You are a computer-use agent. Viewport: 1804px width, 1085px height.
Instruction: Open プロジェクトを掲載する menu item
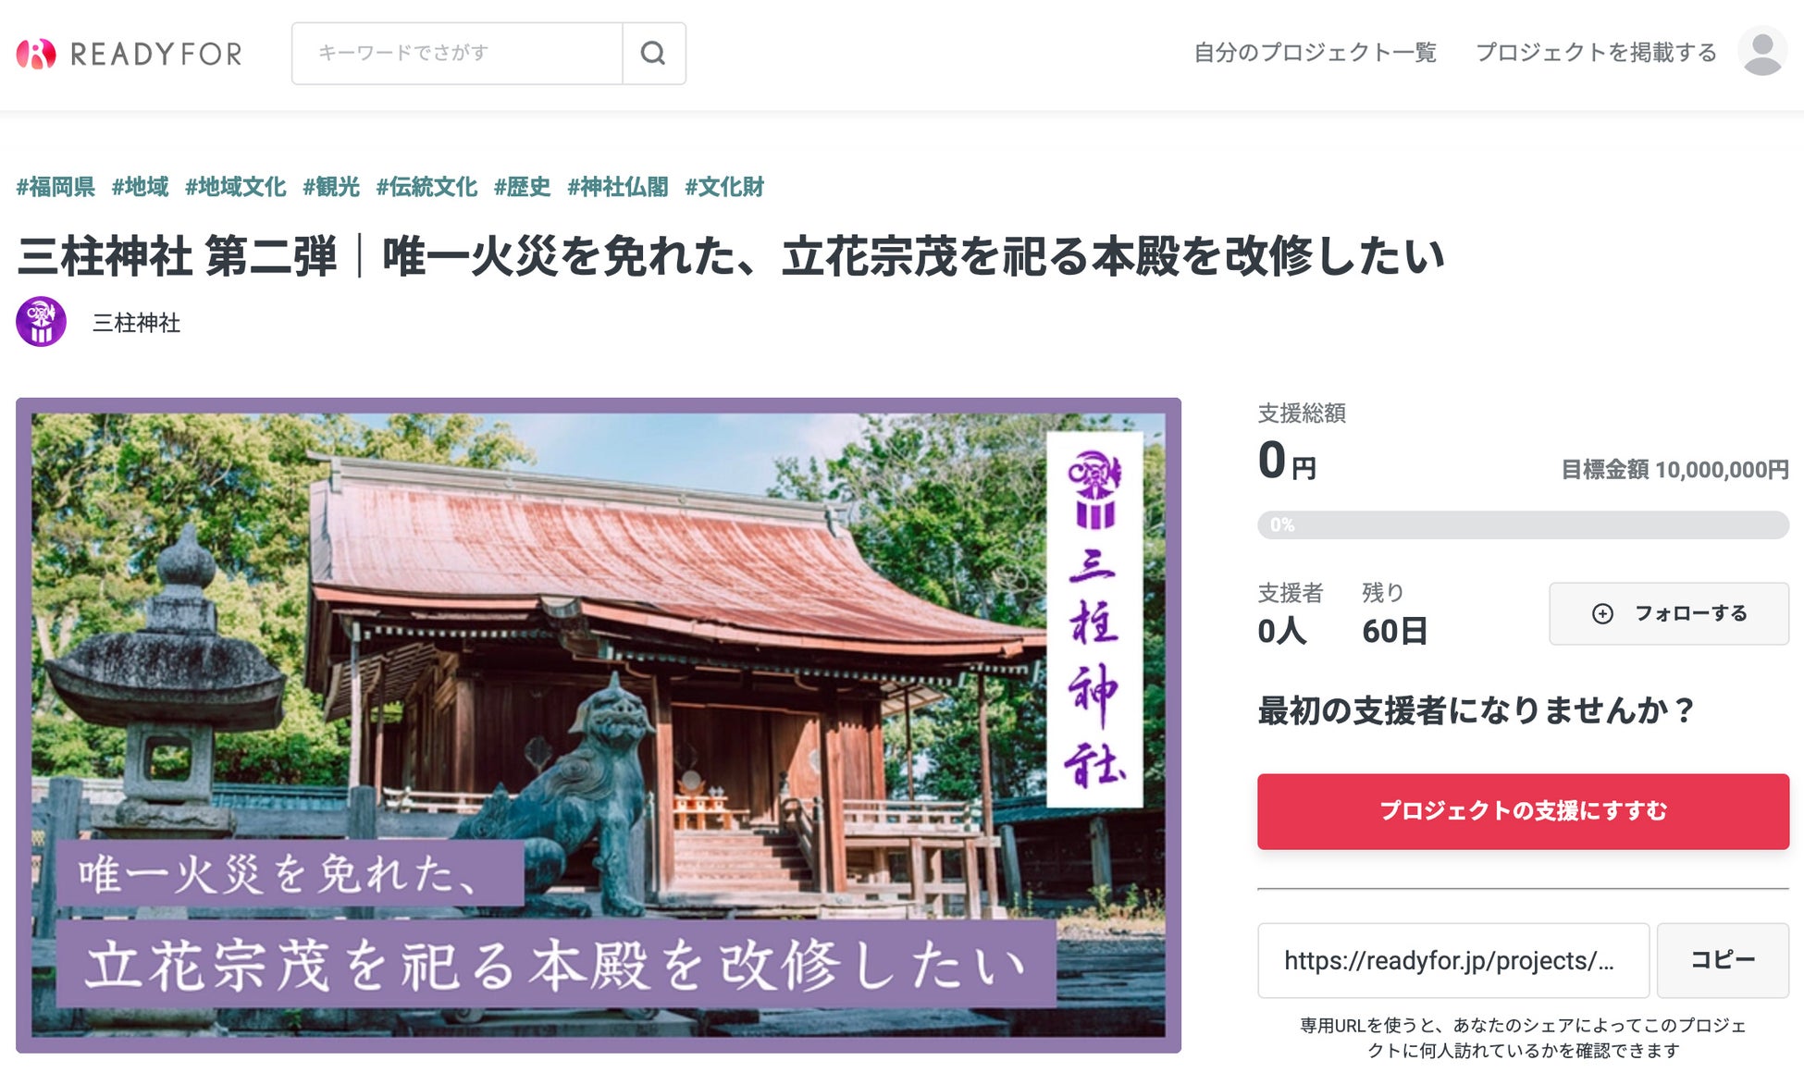(x=1596, y=53)
